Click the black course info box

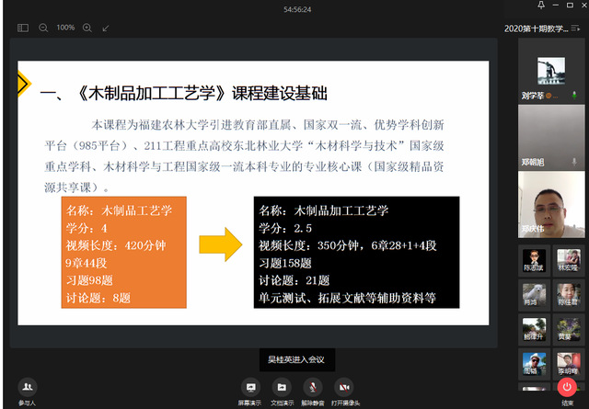coord(356,252)
